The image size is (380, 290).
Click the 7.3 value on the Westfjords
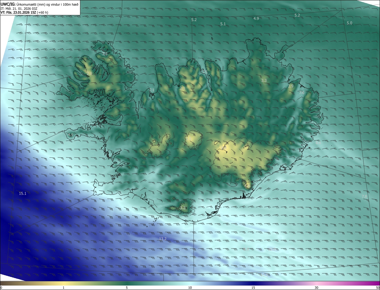point(105,54)
